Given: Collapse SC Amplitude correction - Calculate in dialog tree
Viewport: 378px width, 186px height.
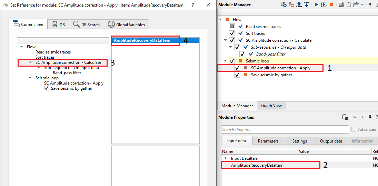Looking at the screenshot, I should pyautogui.click(x=30, y=62).
